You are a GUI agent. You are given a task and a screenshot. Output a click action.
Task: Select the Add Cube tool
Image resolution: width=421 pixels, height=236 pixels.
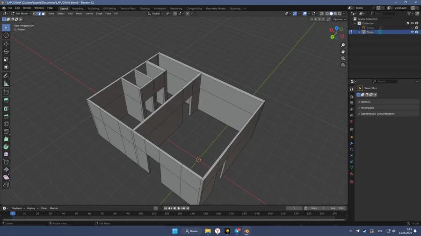tap(6, 92)
